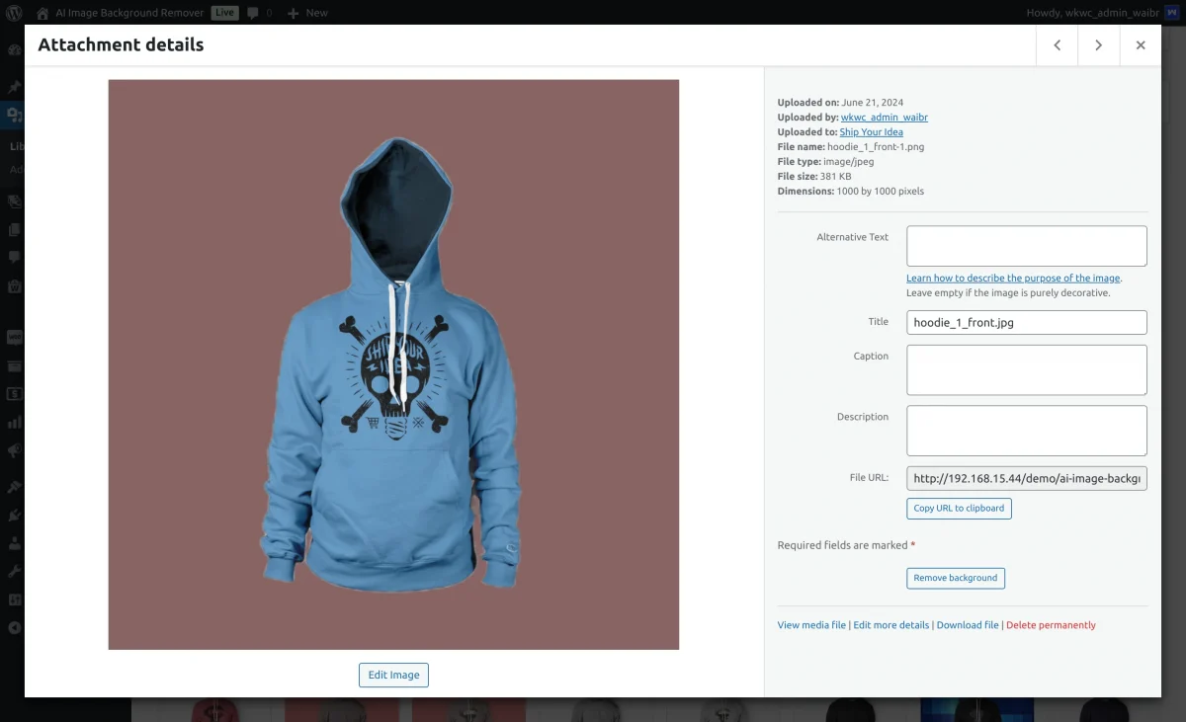Open the comments bubble icon in the admin bar
This screenshot has width=1186, height=722.
click(259, 13)
